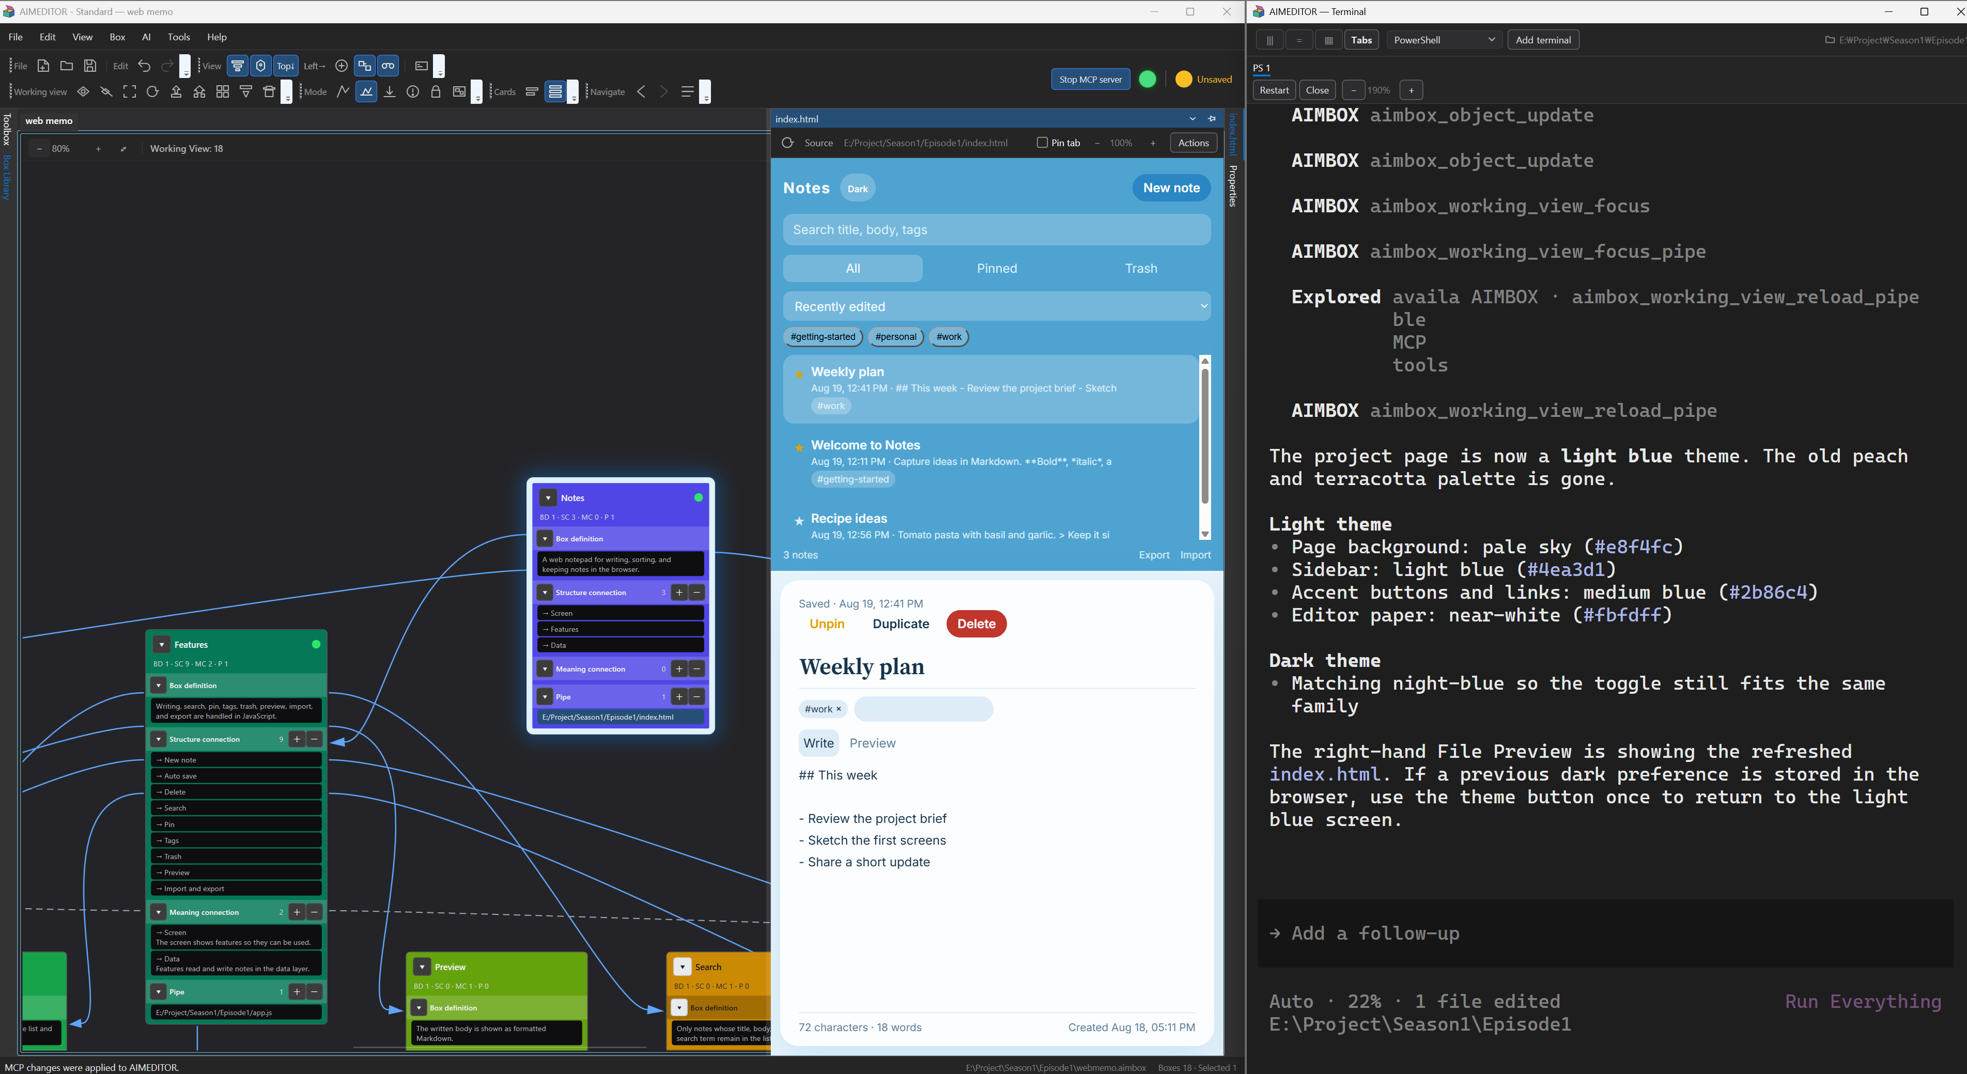1967x1074 pixels.
Task: Switch to the Preview editor tab
Action: point(872,743)
